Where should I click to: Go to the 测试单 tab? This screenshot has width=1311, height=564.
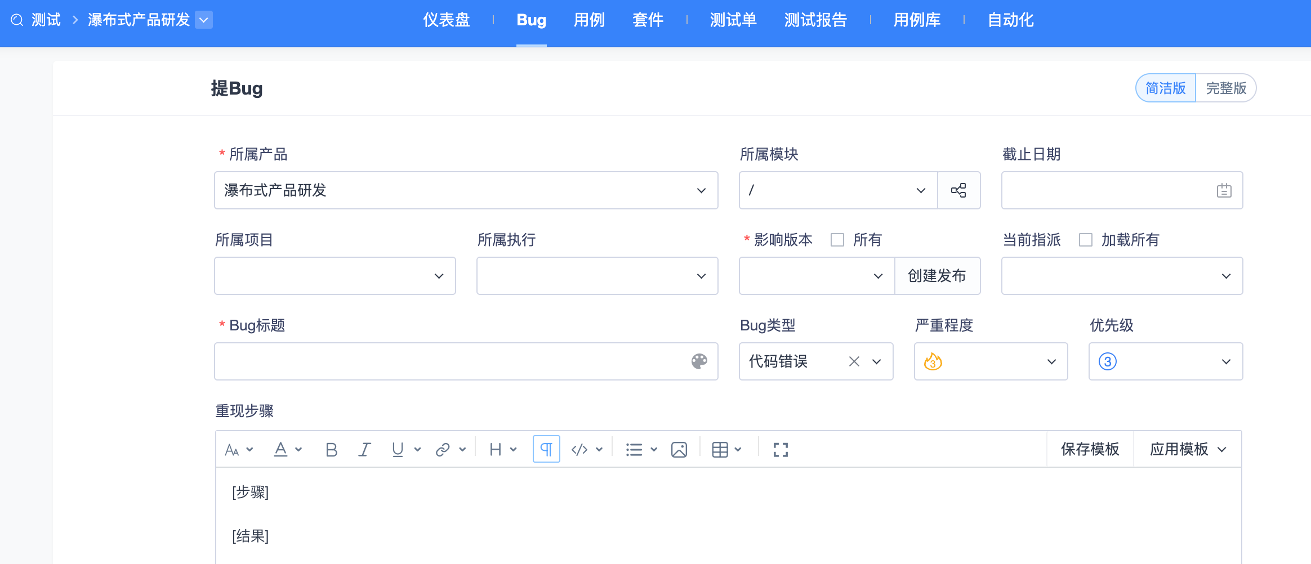pyautogui.click(x=733, y=20)
